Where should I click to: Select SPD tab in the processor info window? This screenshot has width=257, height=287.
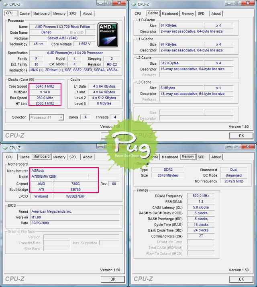73,14
